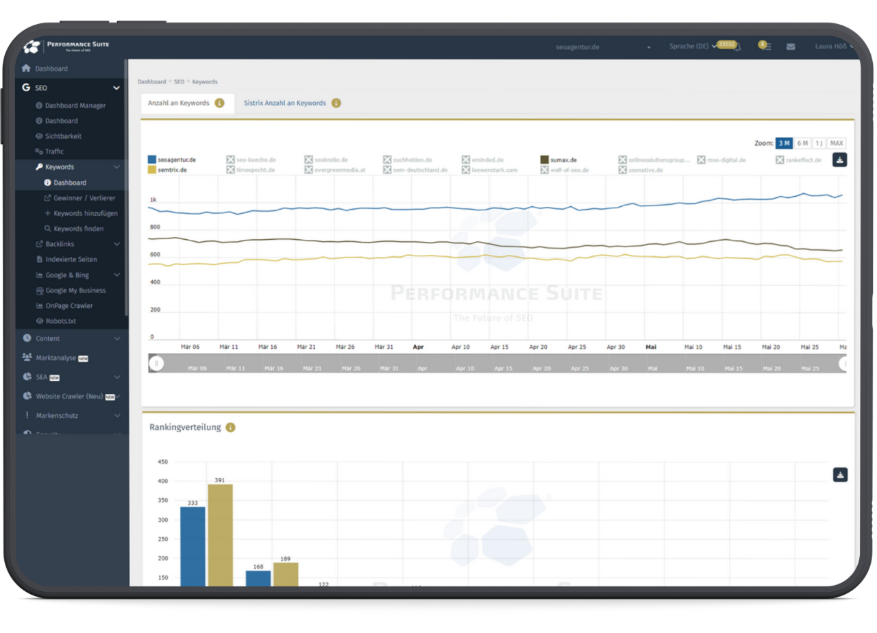Collapse the Keywords submenu

pos(116,167)
